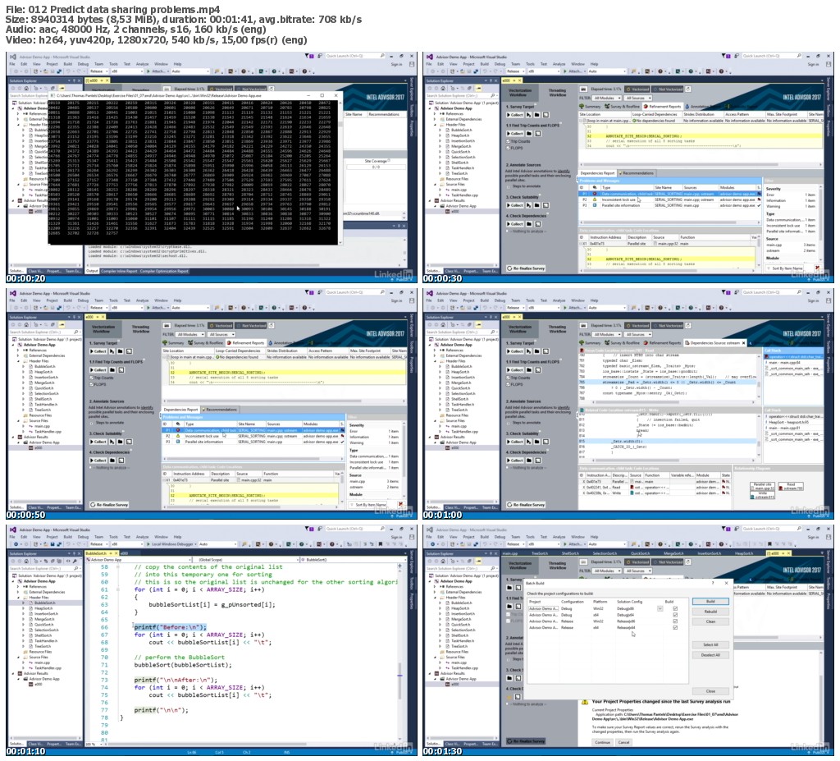Click red error icon in P1 row, 00:00:50 frame
The image size is (840, 761).
178,430
